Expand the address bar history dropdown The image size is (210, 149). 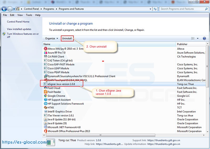[x=150, y=9]
